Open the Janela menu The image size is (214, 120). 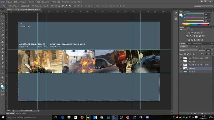click(74, 2)
